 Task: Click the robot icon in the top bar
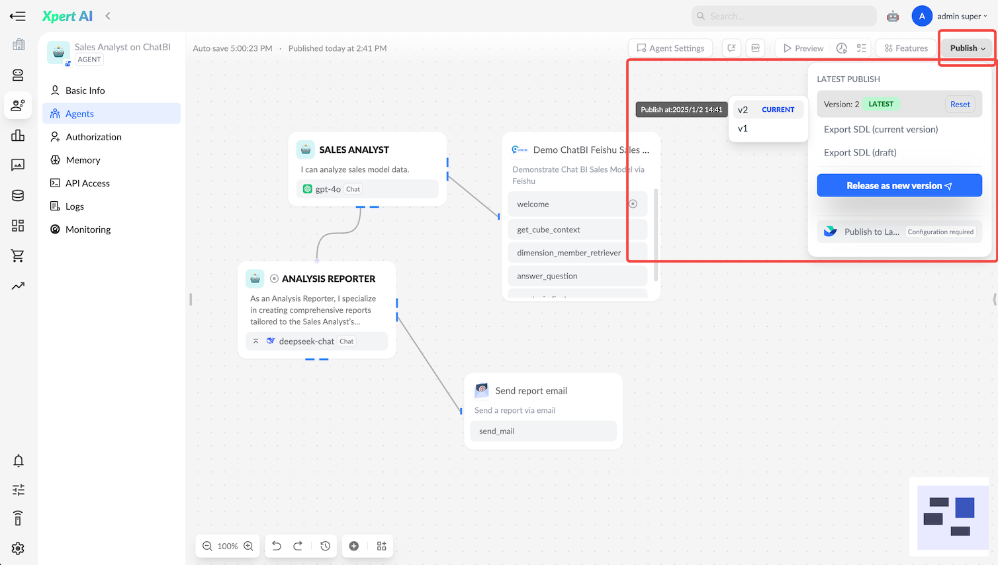click(893, 15)
